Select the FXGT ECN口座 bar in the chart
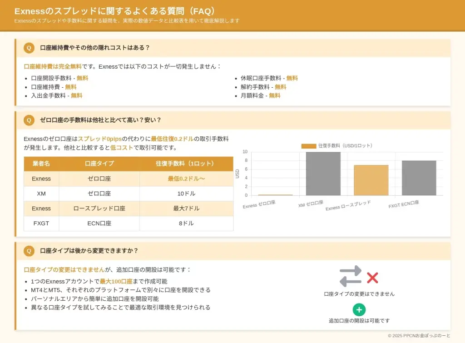465x343 pixels. [x=419, y=178]
